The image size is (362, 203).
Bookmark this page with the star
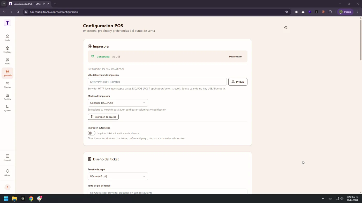point(287,12)
